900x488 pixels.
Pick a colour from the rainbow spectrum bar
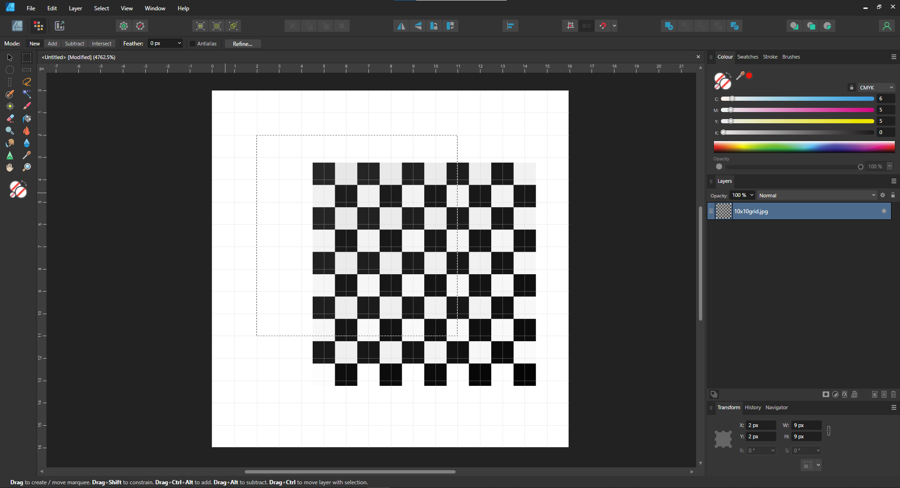click(x=804, y=147)
